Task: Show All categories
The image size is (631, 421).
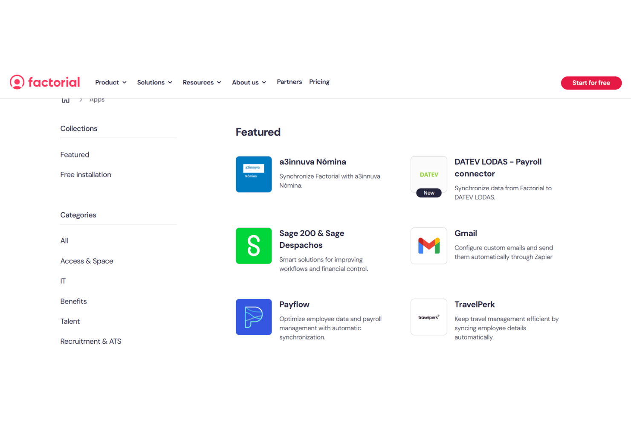Action: pos(64,241)
